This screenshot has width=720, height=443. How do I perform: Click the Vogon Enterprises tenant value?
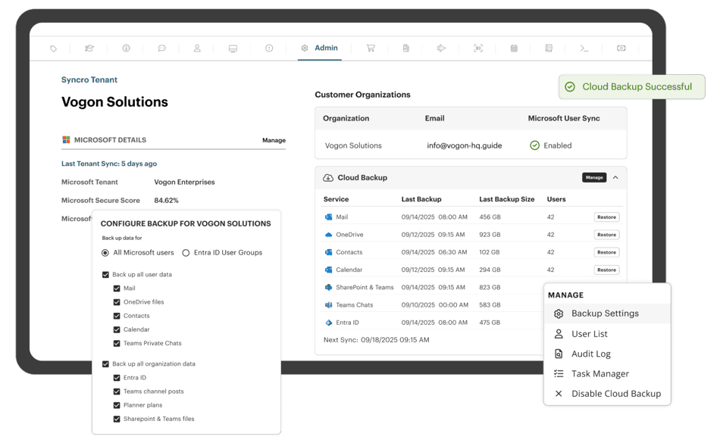[x=185, y=182]
